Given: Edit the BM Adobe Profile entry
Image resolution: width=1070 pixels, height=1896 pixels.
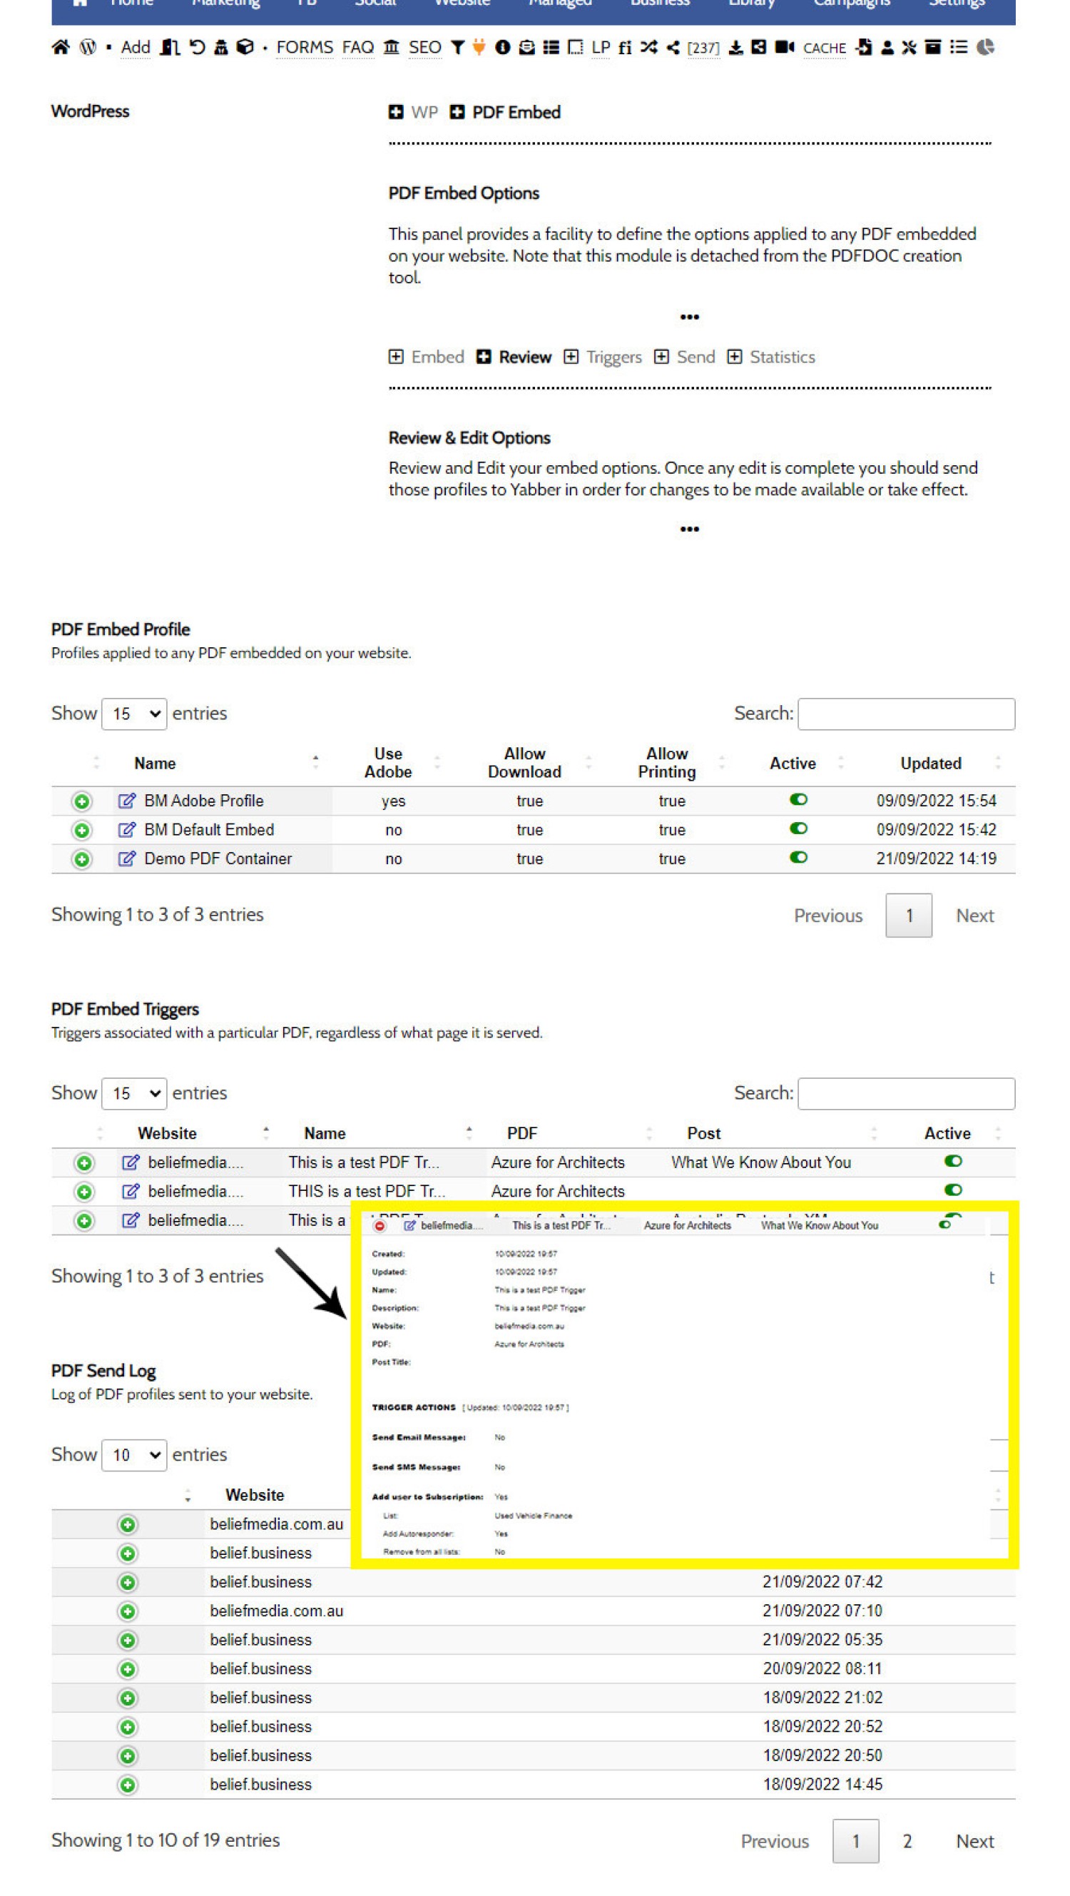Looking at the screenshot, I should pos(126,800).
